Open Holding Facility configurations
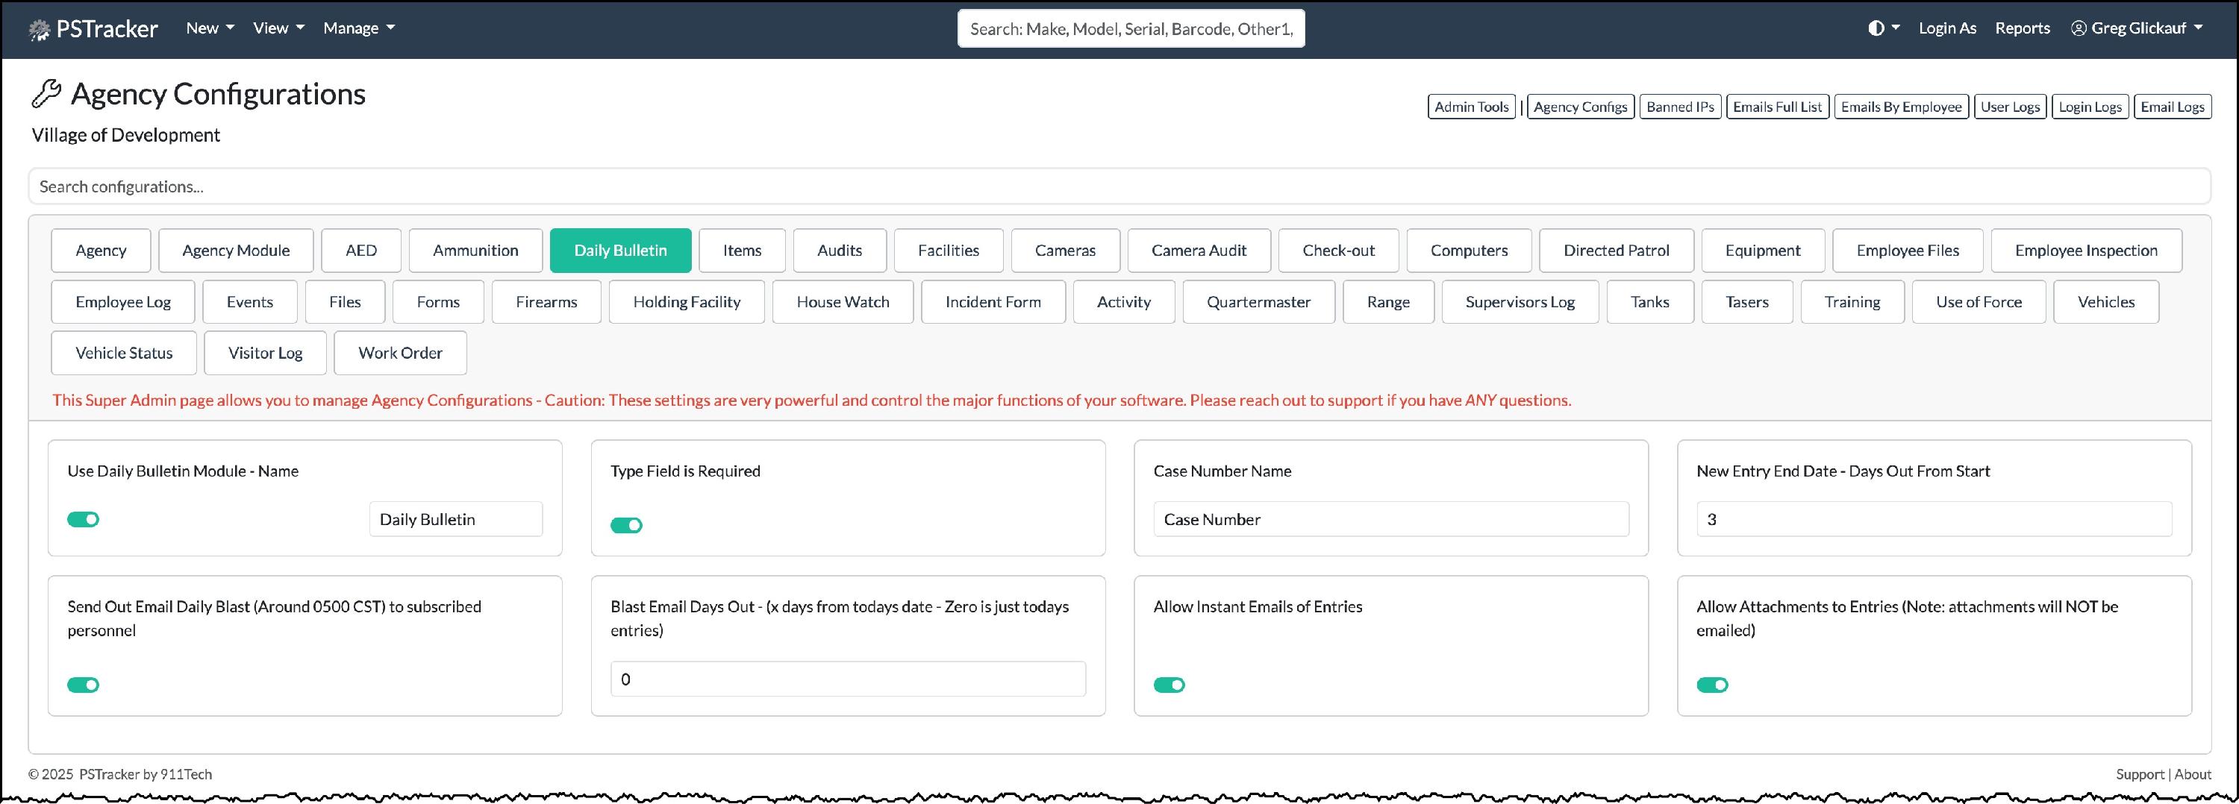 687,301
